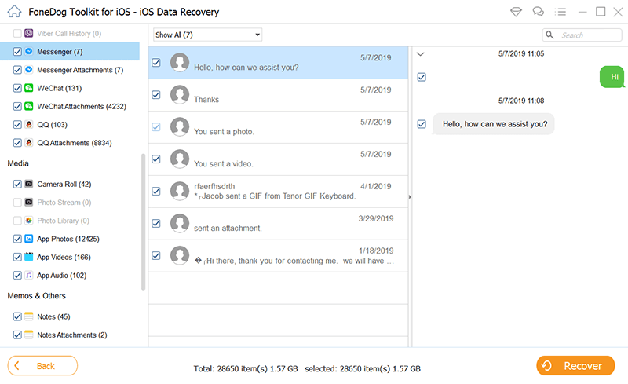628x384 pixels.
Task: Select Messenger Attachments (7) category
Action: coord(80,70)
